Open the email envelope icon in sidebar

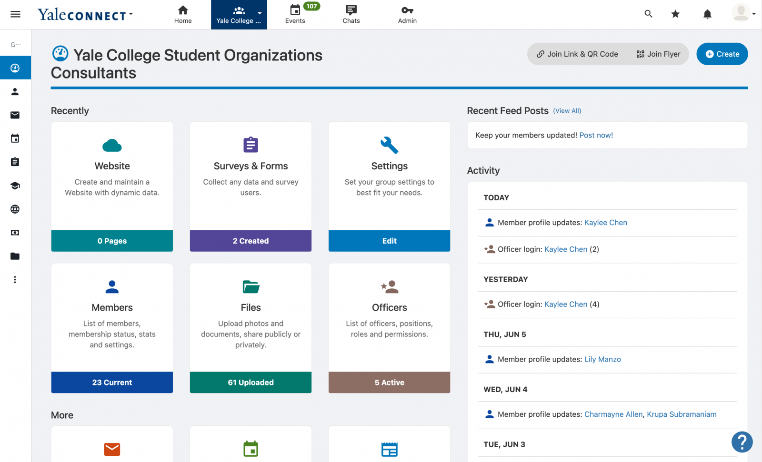click(15, 115)
